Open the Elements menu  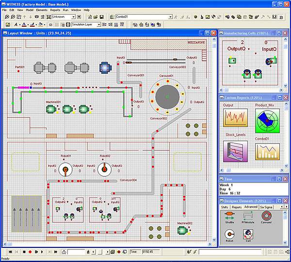[42, 10]
